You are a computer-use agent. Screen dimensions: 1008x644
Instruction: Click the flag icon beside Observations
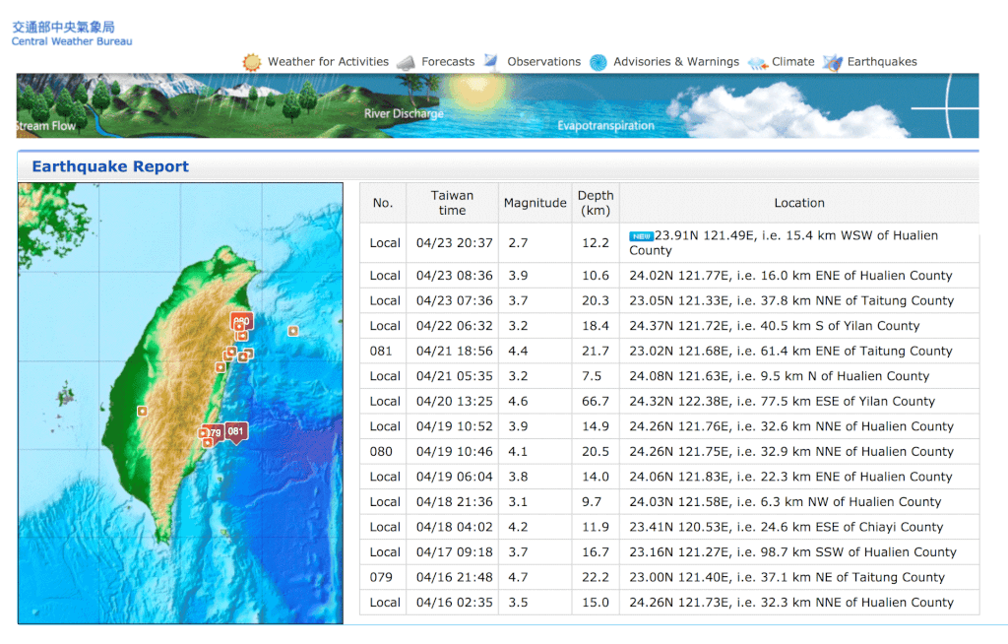(x=491, y=61)
